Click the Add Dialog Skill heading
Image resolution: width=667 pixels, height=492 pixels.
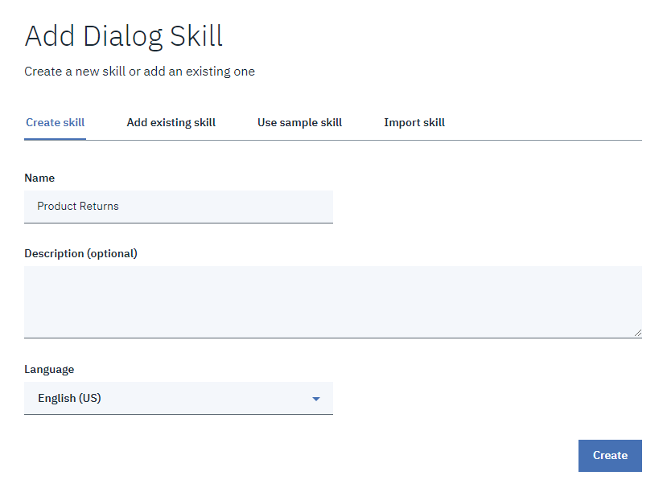click(124, 36)
